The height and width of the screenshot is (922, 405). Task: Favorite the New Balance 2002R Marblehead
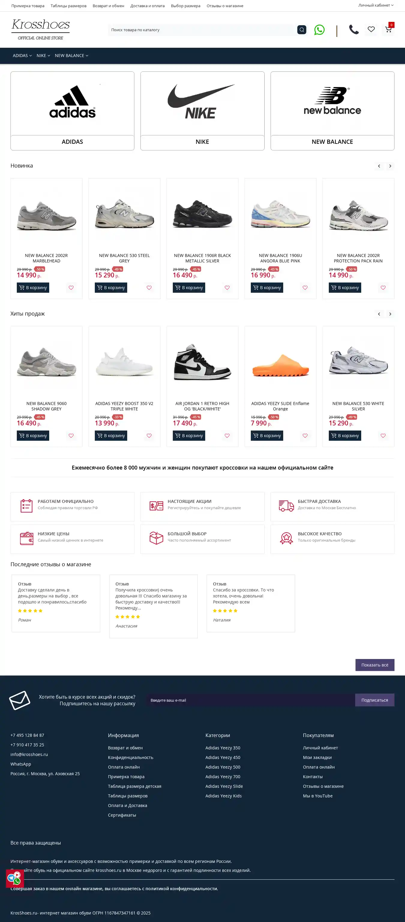tap(71, 288)
